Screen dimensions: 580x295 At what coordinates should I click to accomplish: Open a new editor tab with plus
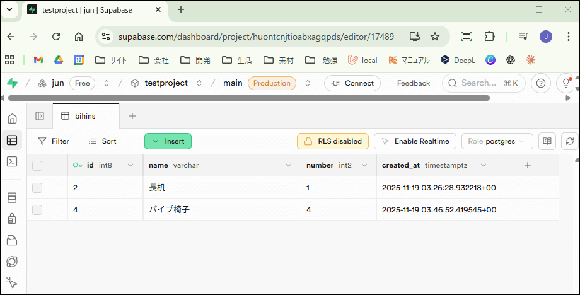tap(132, 116)
